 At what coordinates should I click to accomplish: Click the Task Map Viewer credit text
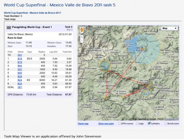tap(53, 136)
